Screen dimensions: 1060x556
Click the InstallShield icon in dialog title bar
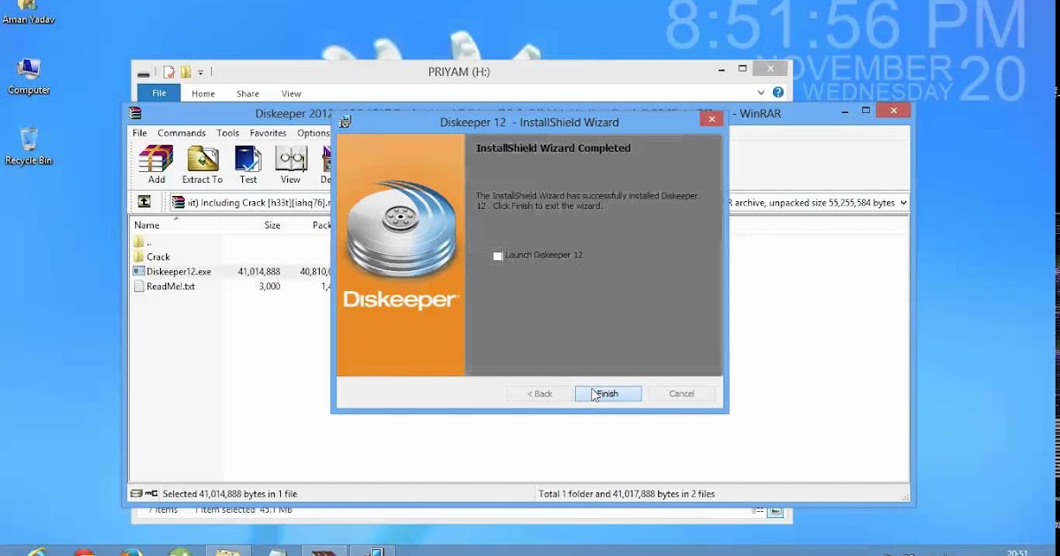tap(345, 122)
